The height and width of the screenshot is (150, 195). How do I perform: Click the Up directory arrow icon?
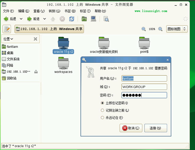[x=53, y=19]
